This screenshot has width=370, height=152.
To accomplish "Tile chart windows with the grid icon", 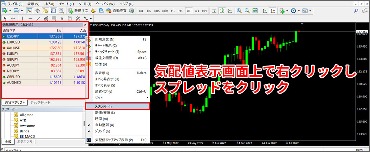I will click(255, 10).
